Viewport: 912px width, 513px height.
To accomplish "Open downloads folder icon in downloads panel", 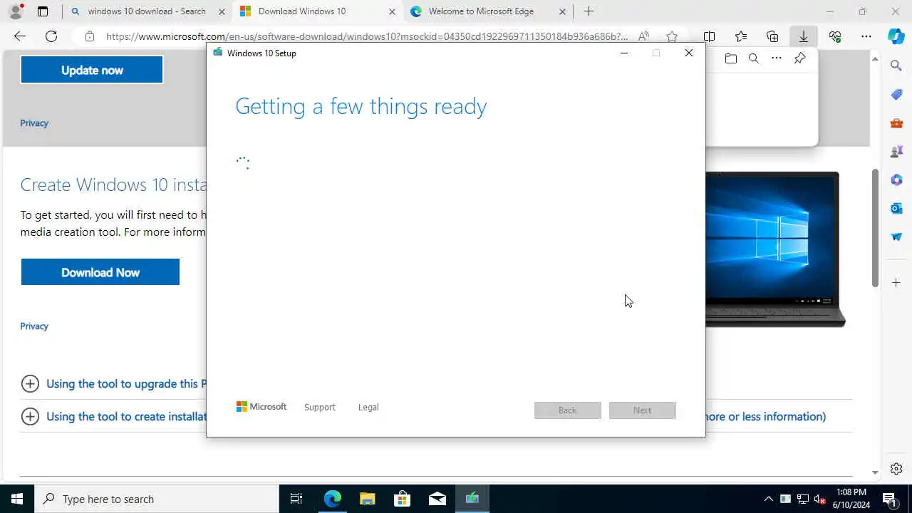I will tap(731, 58).
